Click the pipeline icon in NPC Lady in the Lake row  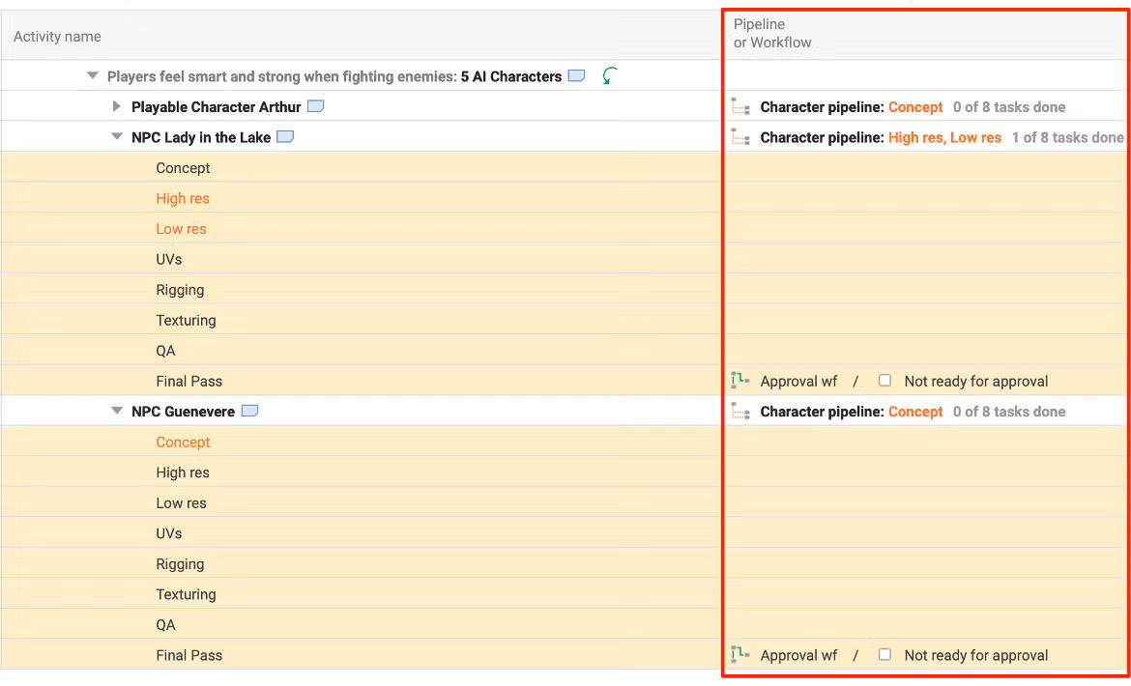(740, 137)
